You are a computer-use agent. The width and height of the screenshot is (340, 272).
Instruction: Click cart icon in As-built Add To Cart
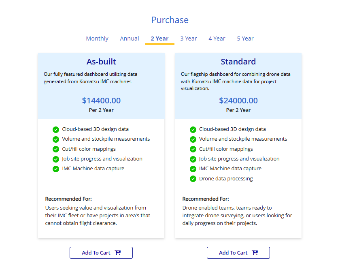point(118,253)
